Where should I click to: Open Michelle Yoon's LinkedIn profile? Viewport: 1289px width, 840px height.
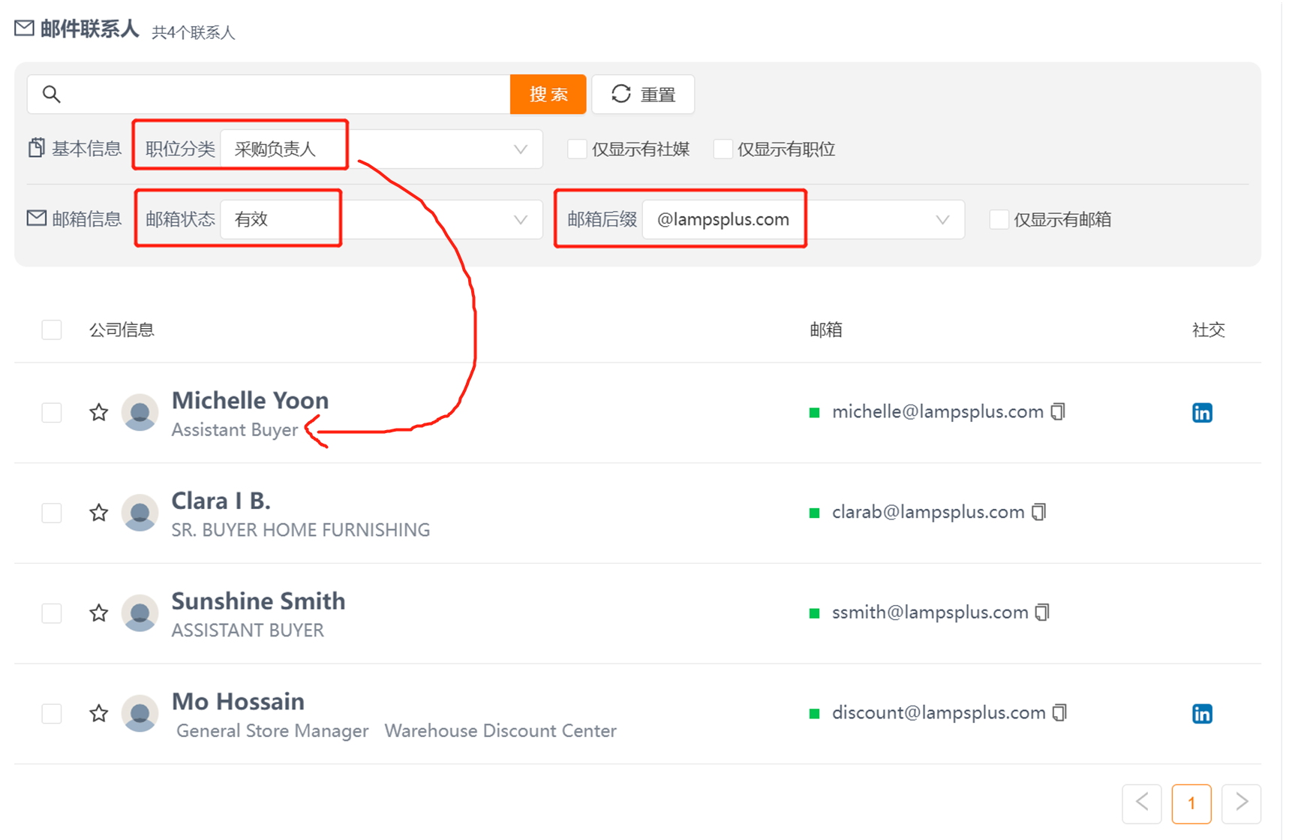click(x=1202, y=413)
